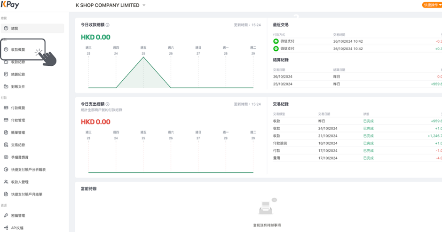Click the 25 peak point on income chart
Screen dimensions: 442x232
[143, 57]
